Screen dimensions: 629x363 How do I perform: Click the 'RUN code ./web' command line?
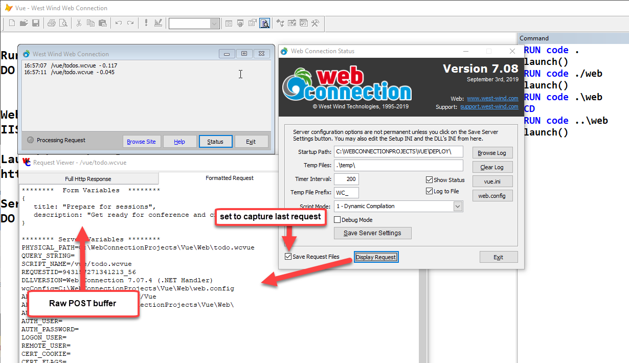click(563, 74)
